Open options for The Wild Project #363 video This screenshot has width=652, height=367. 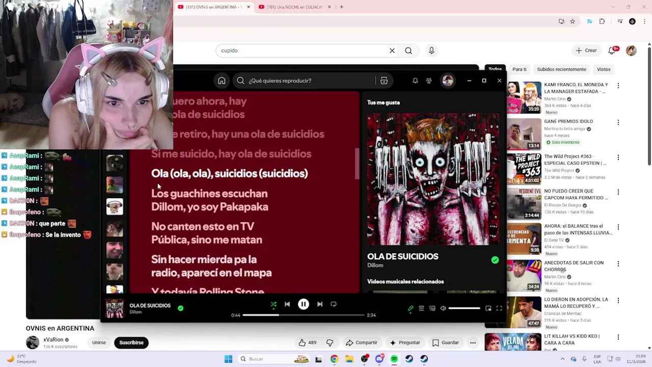(x=618, y=158)
